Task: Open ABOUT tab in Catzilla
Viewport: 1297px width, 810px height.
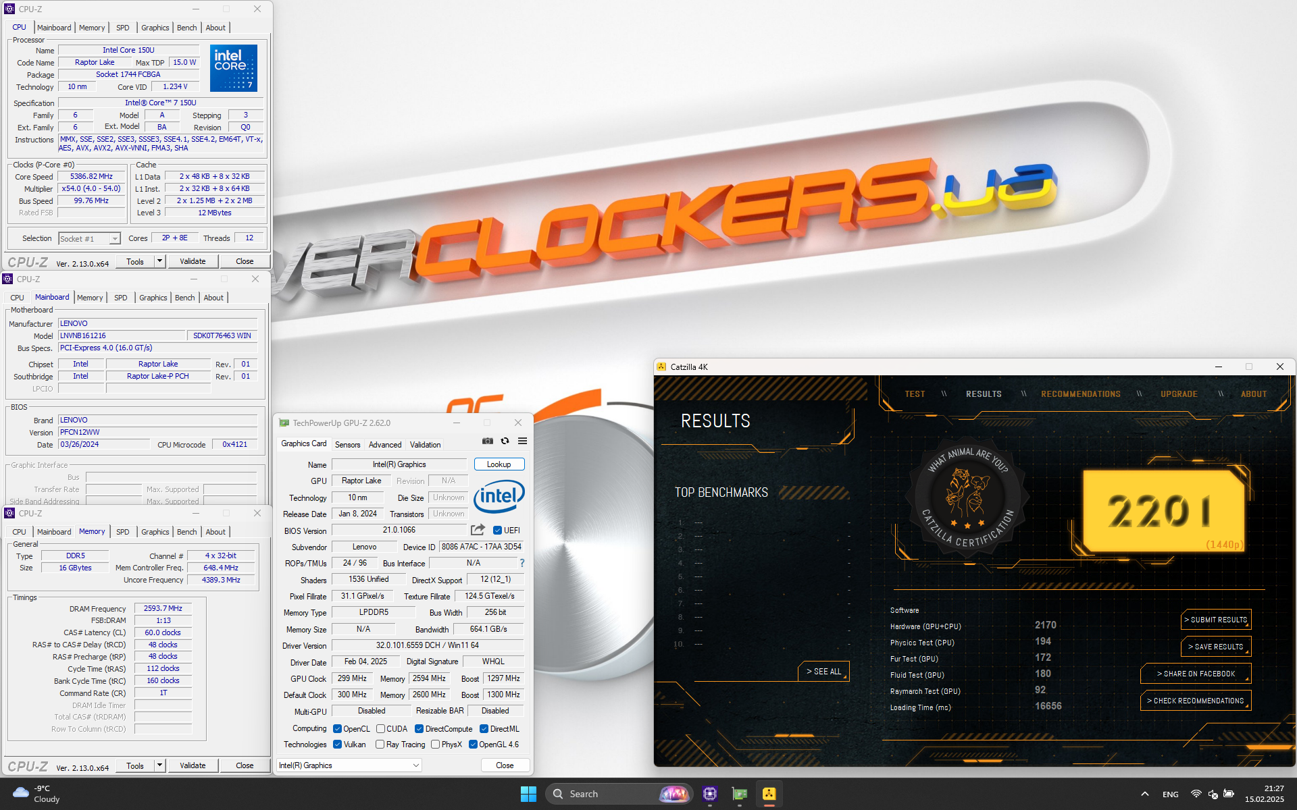Action: pyautogui.click(x=1254, y=394)
